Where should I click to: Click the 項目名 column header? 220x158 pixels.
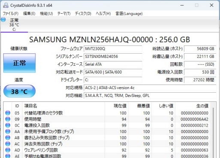pyautogui.click(x=63, y=106)
